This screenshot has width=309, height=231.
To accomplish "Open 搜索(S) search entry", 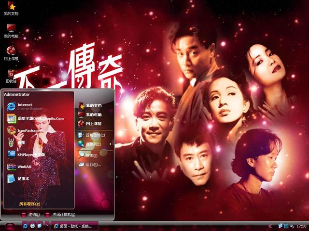I will point(88,155).
